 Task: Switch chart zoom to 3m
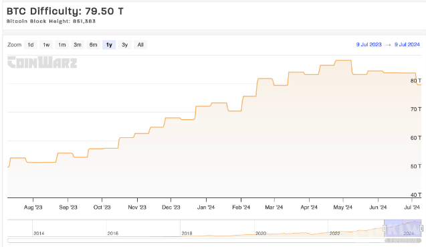pos(78,45)
